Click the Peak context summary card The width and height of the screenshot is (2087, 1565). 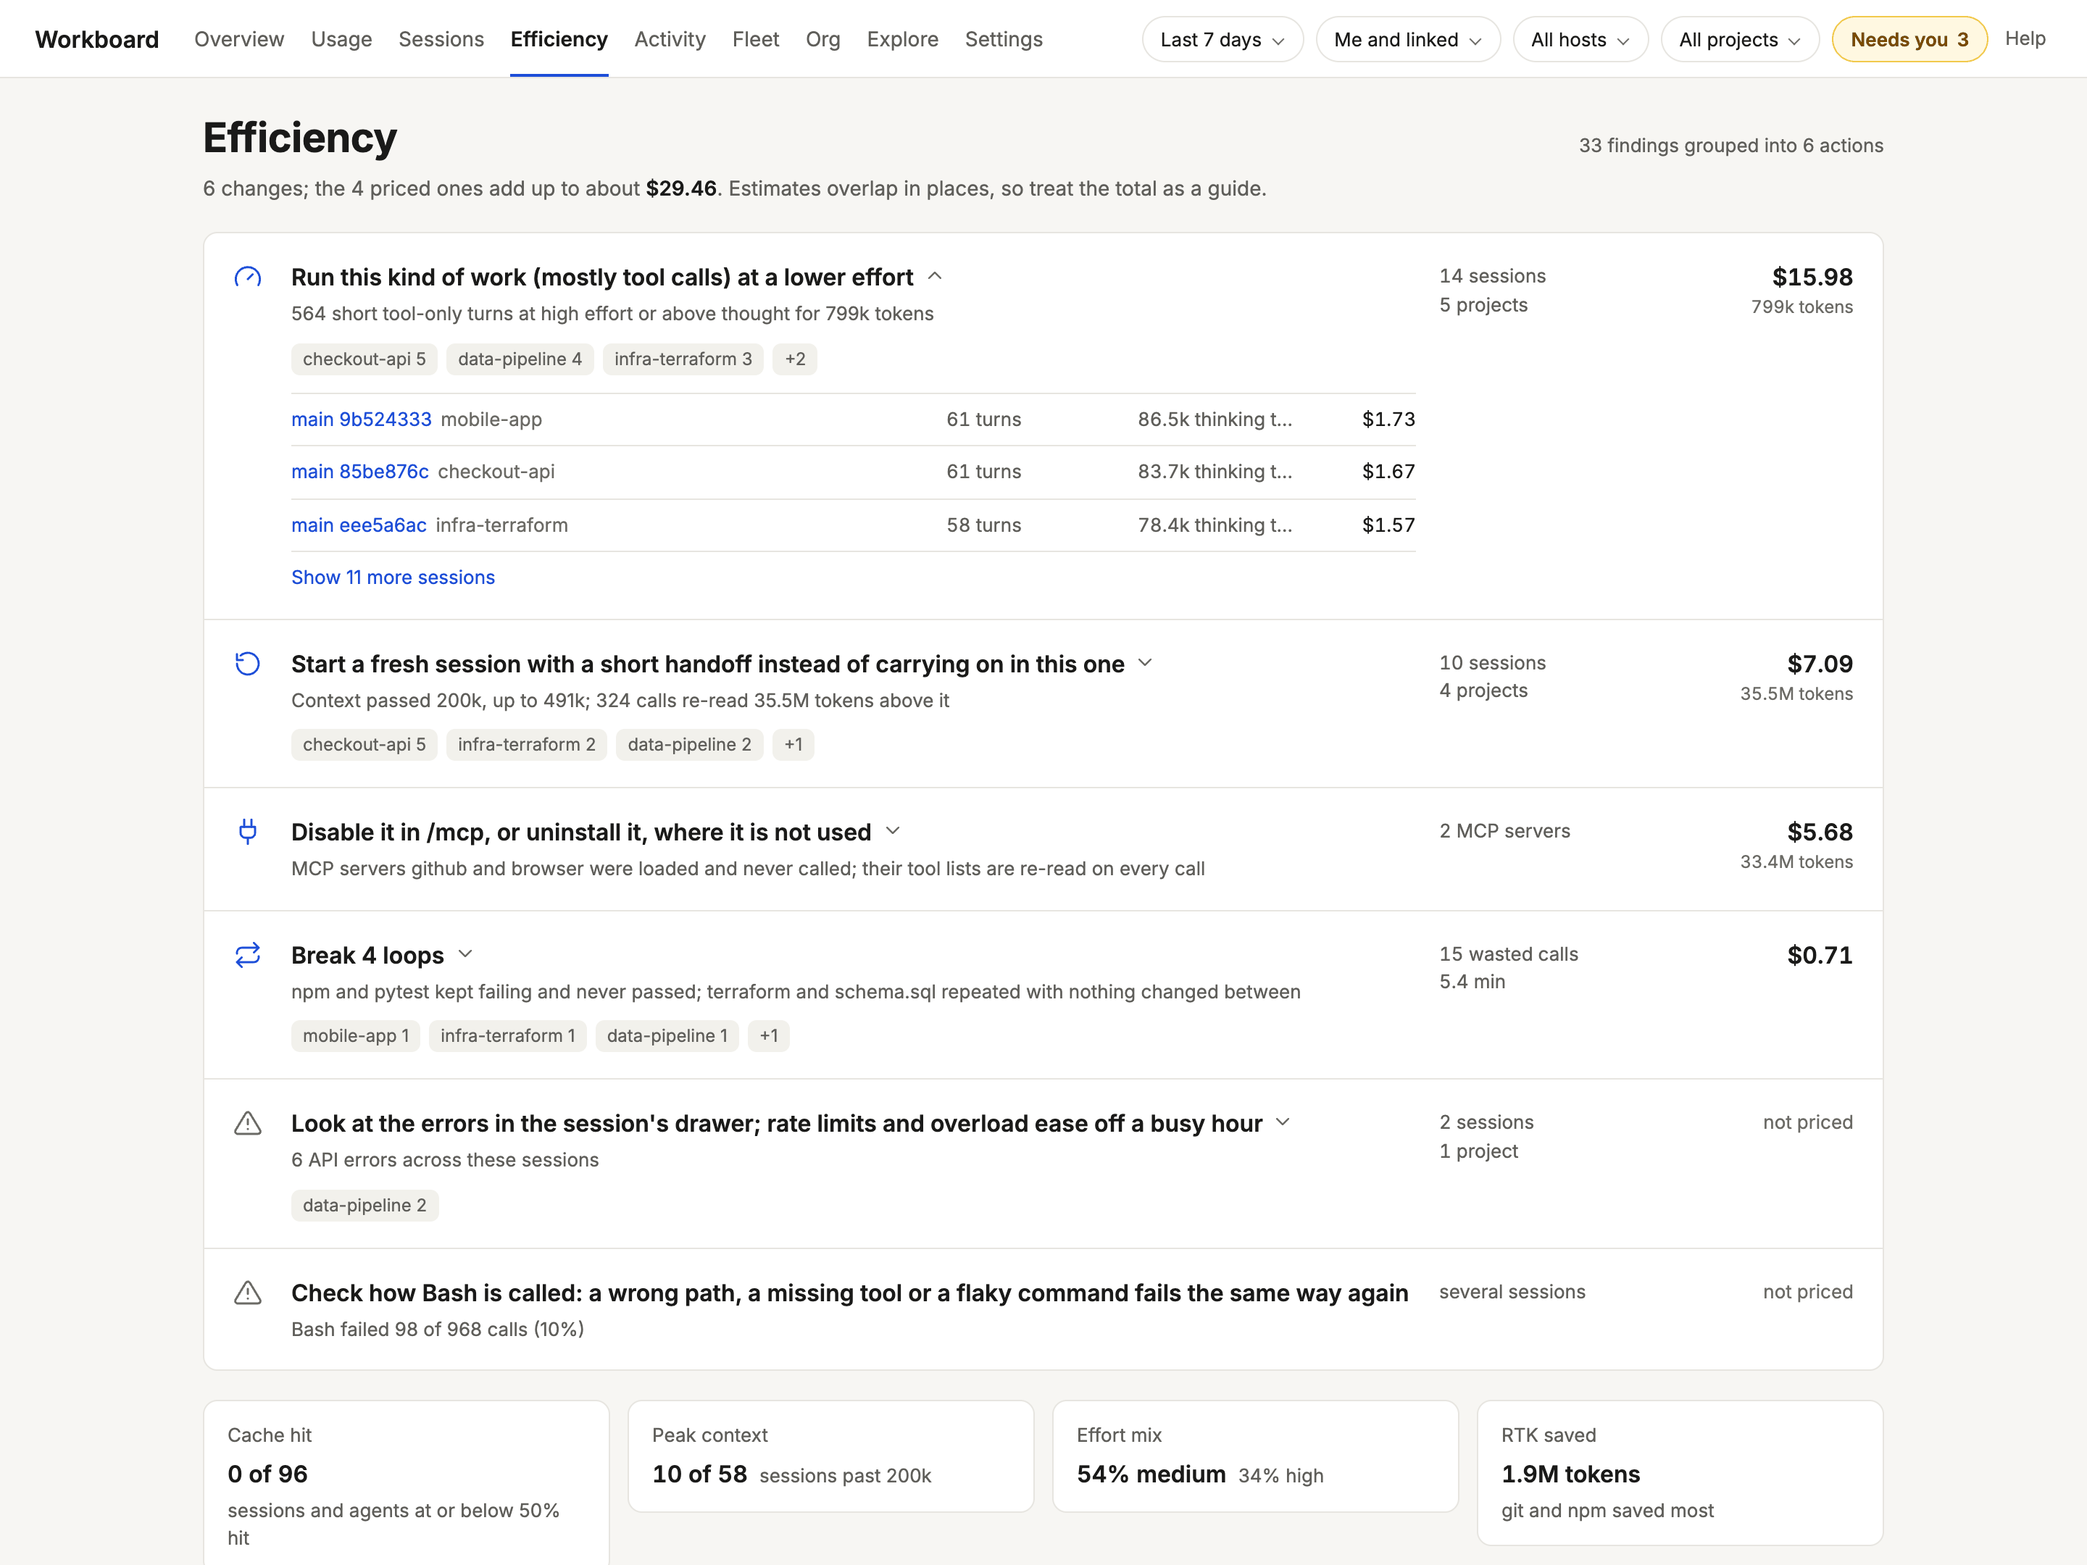pos(831,1456)
